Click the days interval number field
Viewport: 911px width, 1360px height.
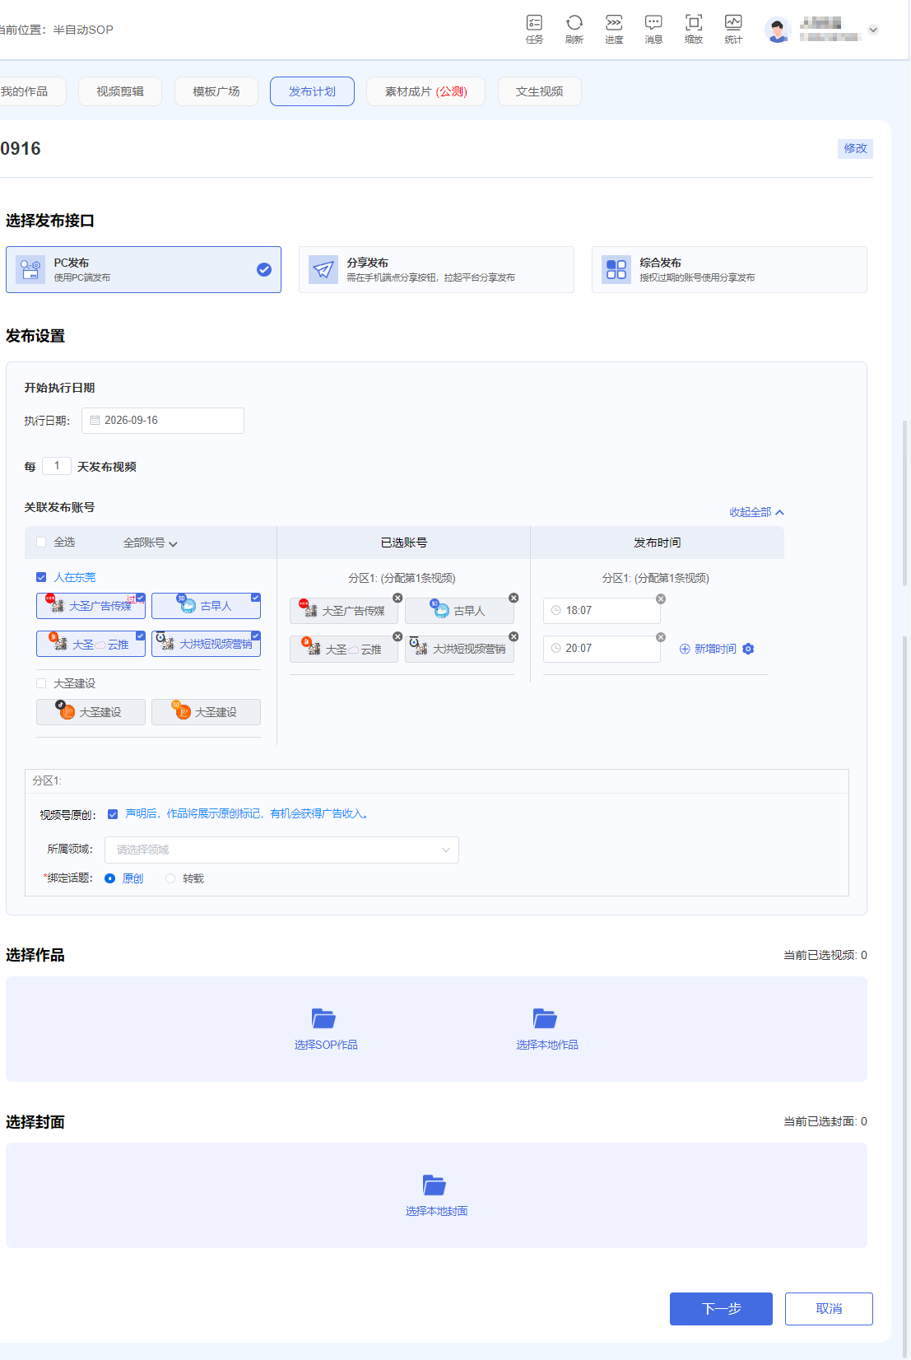tap(57, 466)
